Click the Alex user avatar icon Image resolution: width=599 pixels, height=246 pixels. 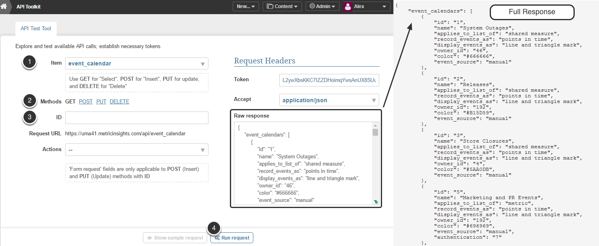[348, 6]
